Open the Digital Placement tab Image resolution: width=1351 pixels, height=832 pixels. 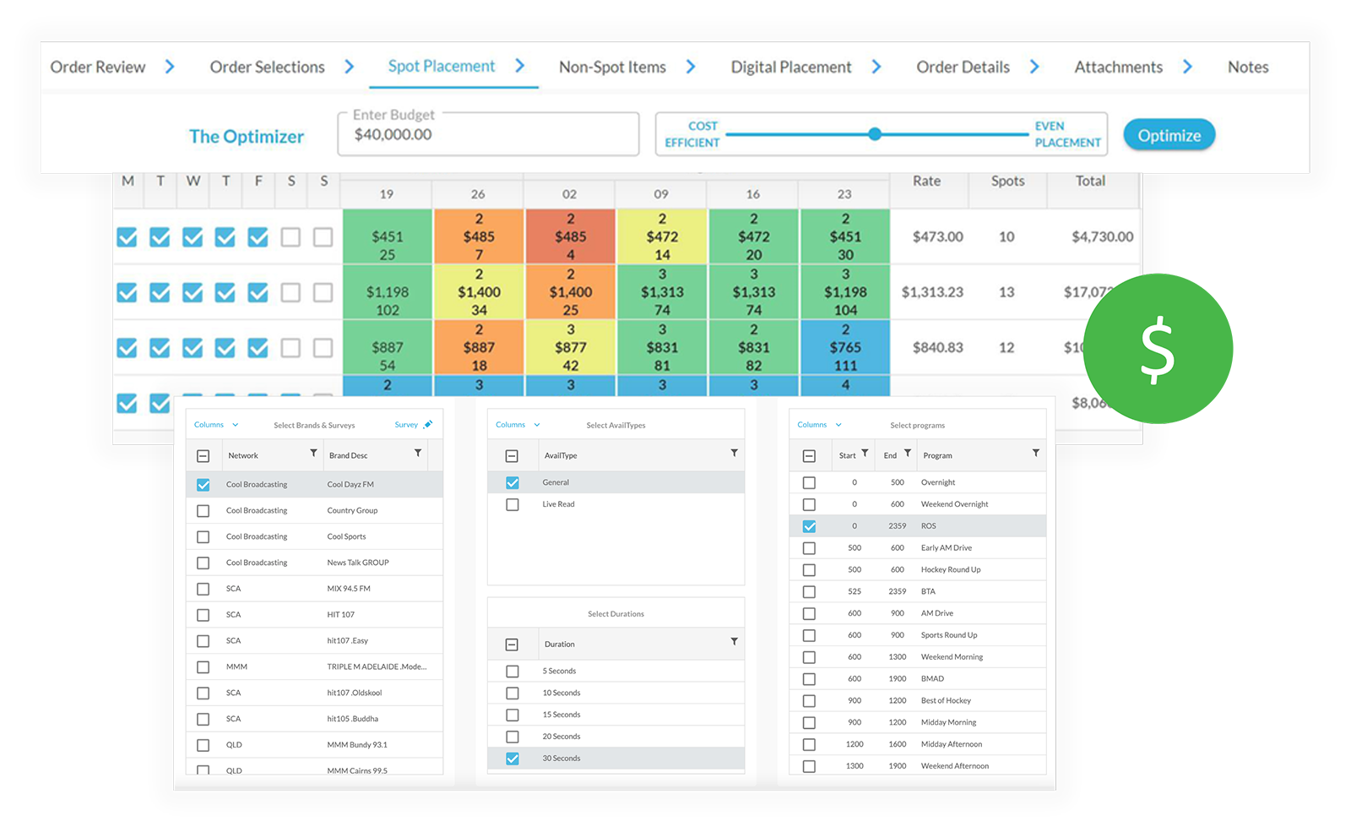click(x=791, y=67)
